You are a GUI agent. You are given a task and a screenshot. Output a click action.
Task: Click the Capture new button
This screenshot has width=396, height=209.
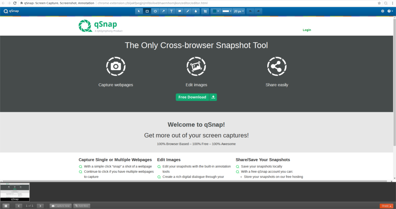(60, 206)
